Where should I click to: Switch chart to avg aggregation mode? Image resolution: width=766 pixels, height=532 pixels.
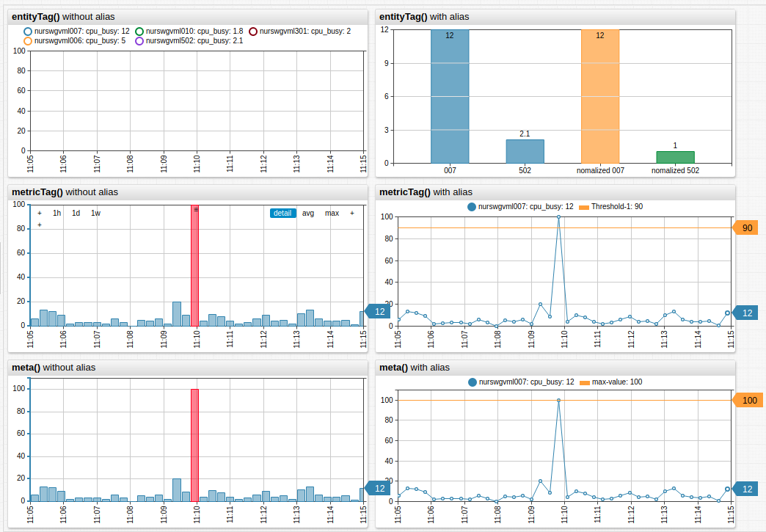coord(307,213)
